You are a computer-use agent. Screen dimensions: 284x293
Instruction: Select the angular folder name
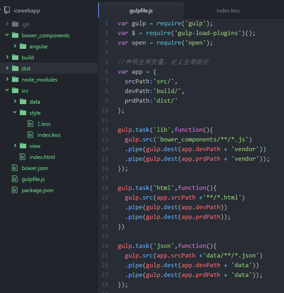39,47
